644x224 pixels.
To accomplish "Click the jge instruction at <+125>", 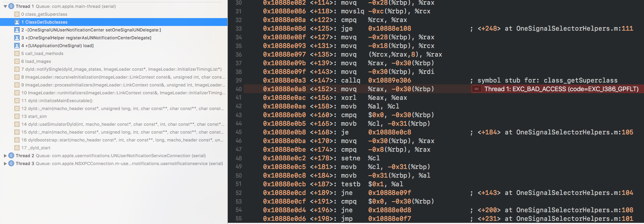I will tap(347, 29).
